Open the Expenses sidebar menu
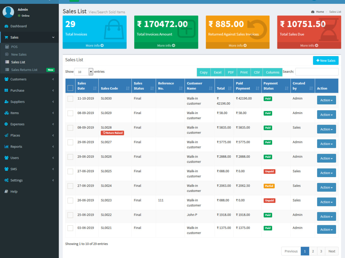The width and height of the screenshot is (345, 258). [29, 124]
